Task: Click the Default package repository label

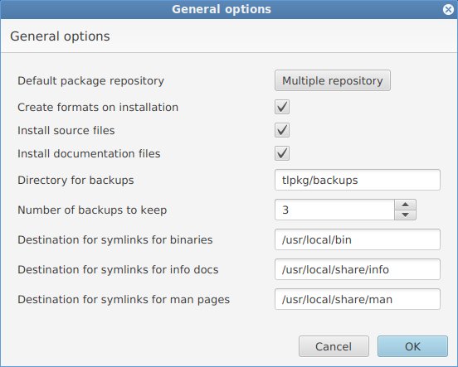Action: (x=90, y=81)
